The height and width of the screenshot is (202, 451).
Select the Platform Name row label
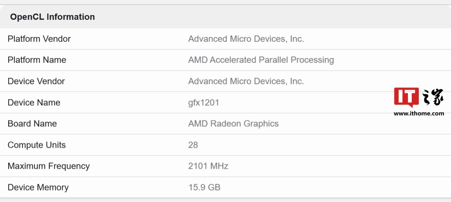(37, 60)
